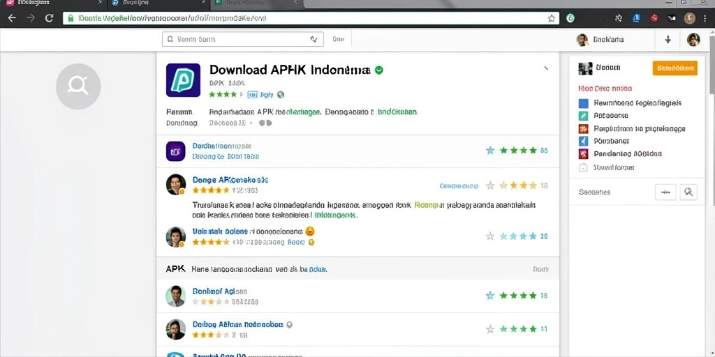Click the blue star in the 85 rating row
This screenshot has height=357, width=715.
click(x=490, y=151)
